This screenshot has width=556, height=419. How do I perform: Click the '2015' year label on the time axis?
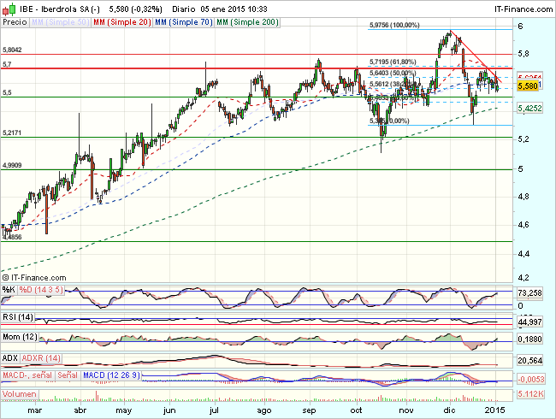tap(495, 410)
